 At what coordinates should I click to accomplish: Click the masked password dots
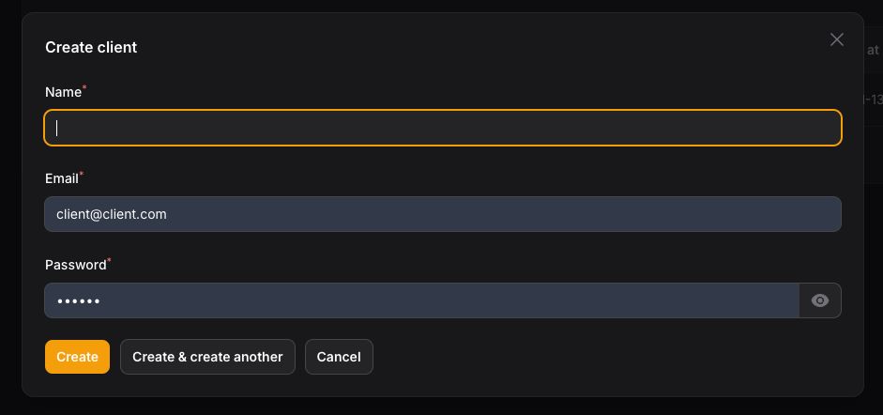(78, 301)
